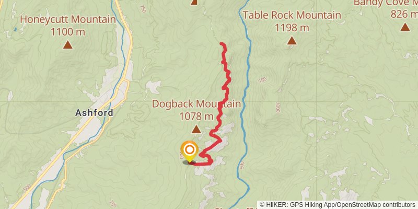Click the northern endpoint of red trail

coord(222,44)
